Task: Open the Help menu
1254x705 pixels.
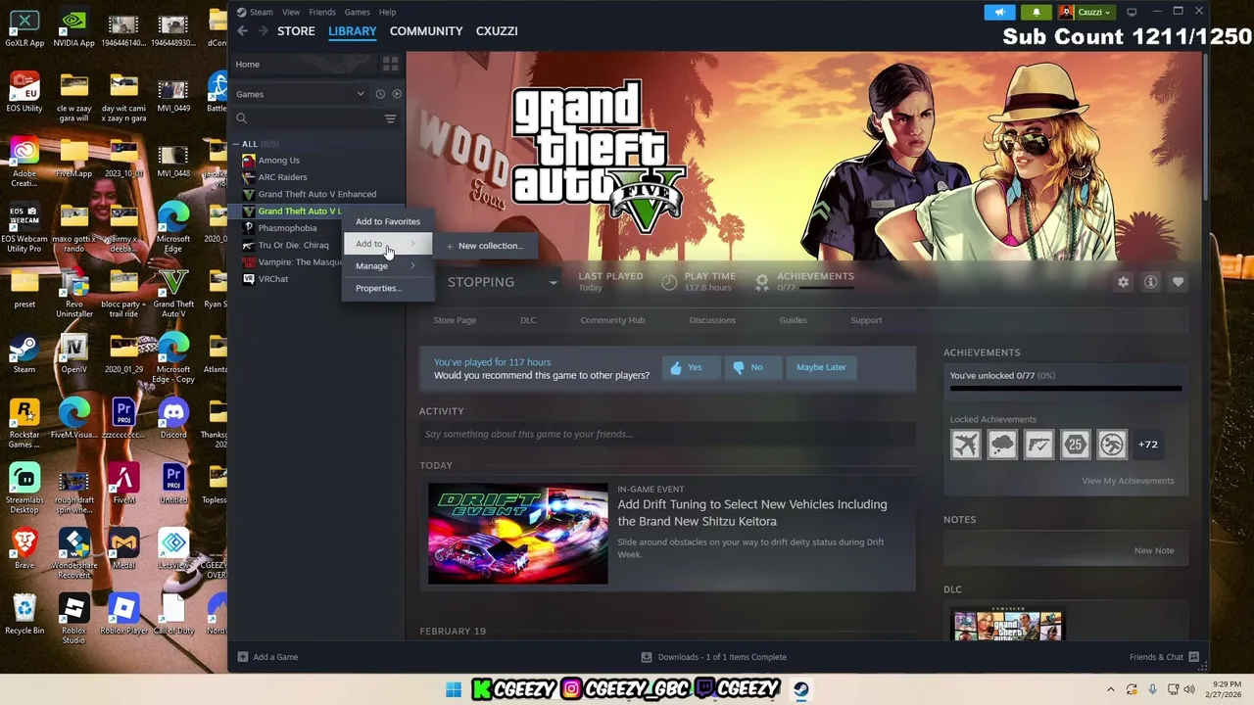Action: [x=387, y=12]
